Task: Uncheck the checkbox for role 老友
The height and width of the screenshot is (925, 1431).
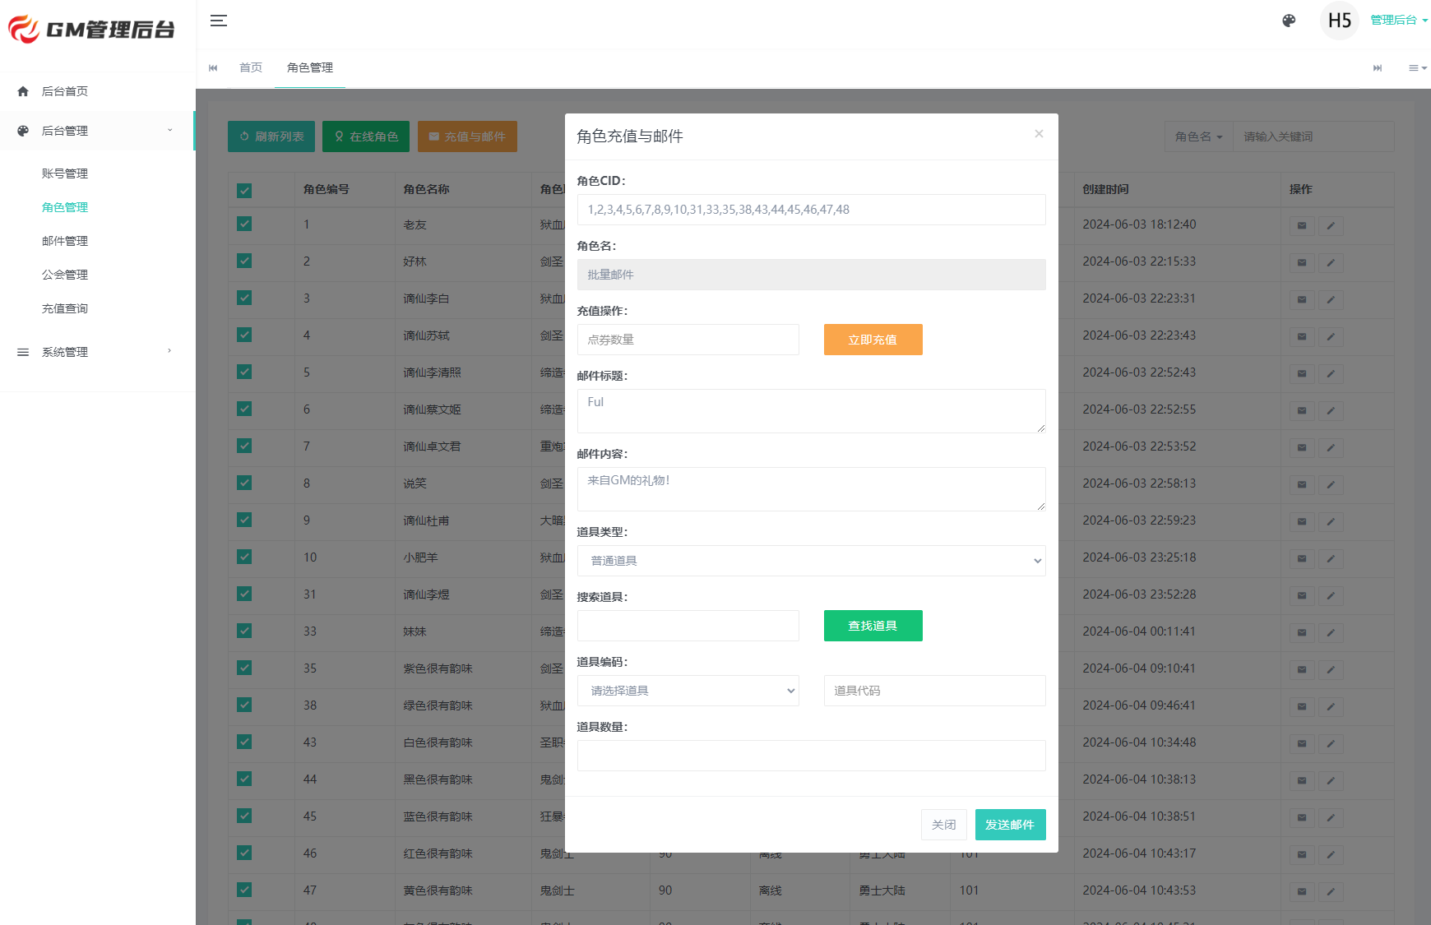Action: pyautogui.click(x=244, y=224)
